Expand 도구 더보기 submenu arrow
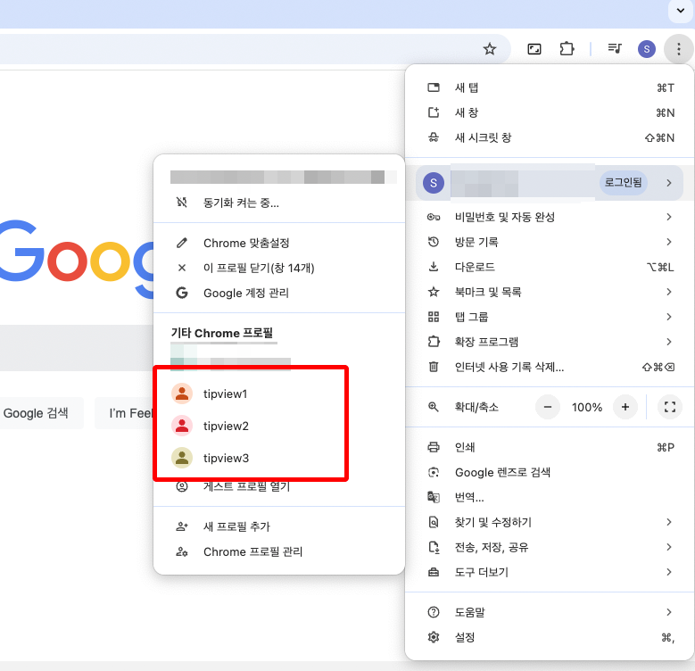Viewport: 695px width, 671px height. (669, 572)
